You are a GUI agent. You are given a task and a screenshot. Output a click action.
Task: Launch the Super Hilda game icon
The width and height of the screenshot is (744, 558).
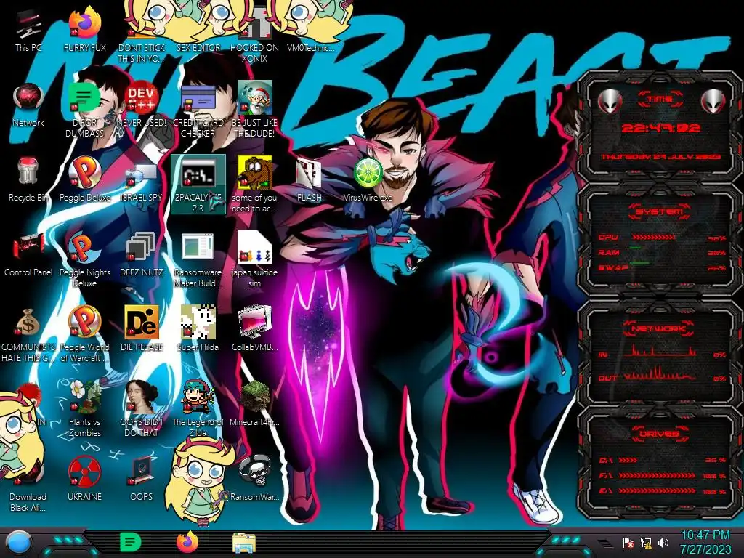[198, 328]
